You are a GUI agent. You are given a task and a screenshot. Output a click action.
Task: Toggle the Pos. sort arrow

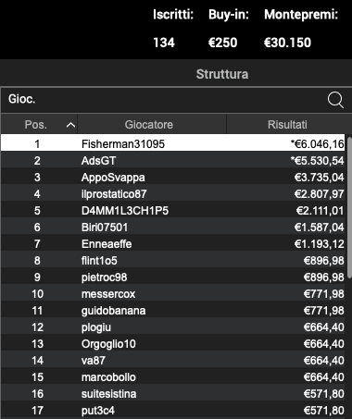70,125
